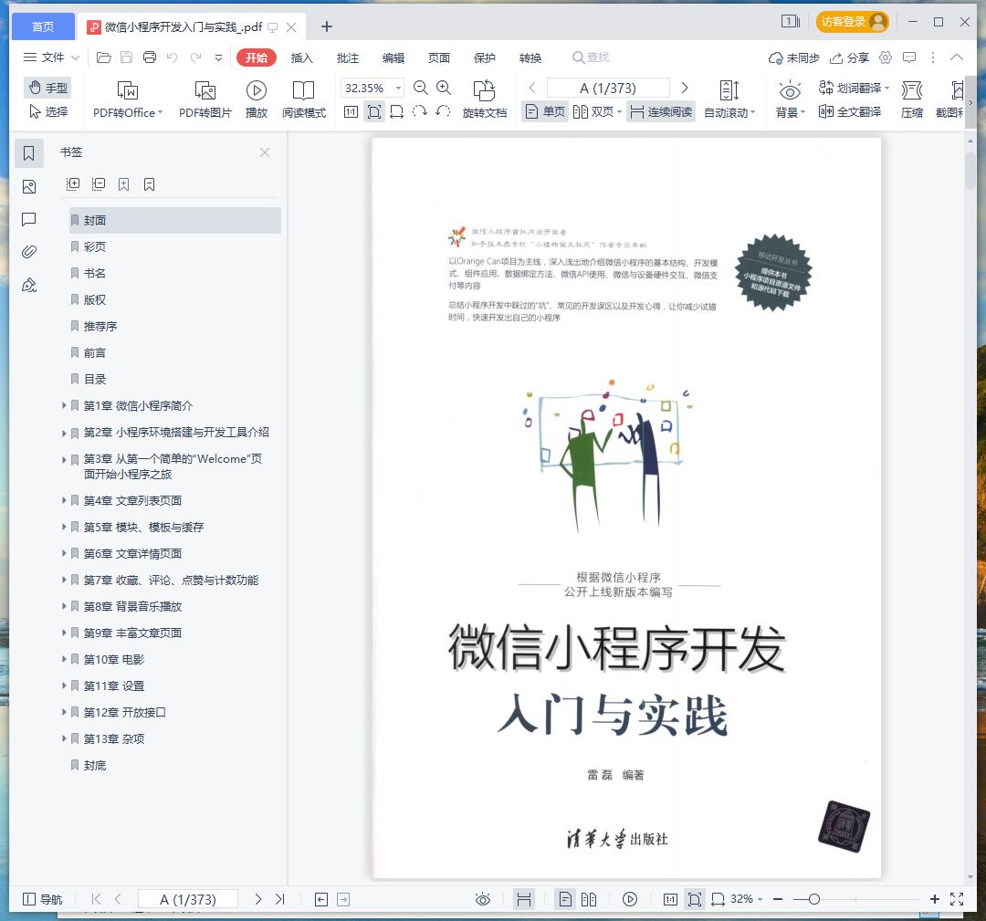Toggle 连续阅读 continuous reading

point(661,112)
